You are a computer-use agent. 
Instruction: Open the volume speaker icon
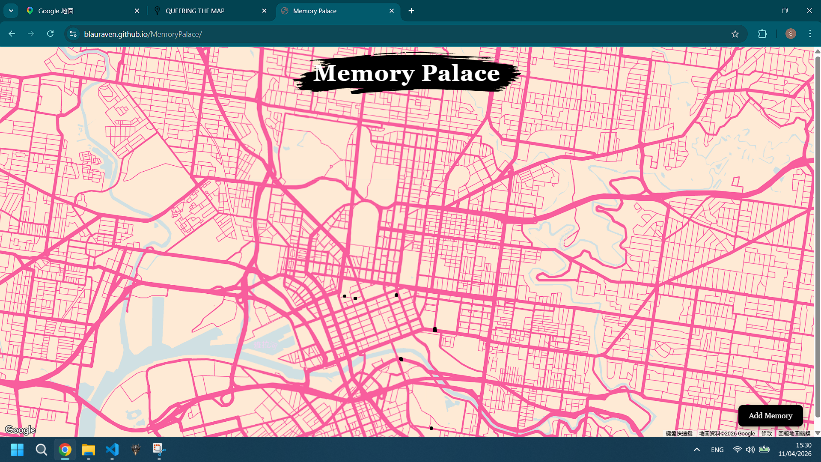(750, 450)
